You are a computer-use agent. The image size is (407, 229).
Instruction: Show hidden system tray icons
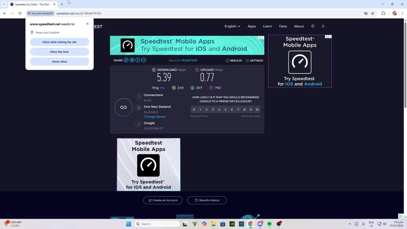pyautogui.click(x=350, y=224)
